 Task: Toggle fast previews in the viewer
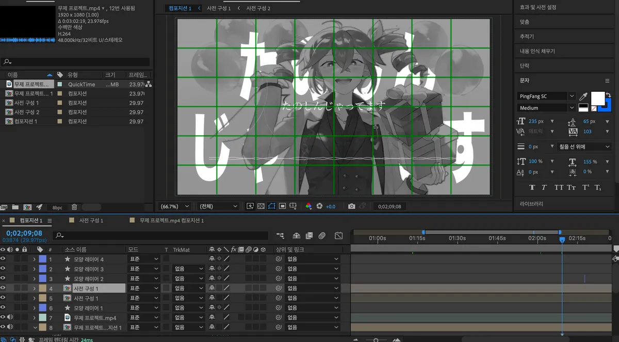tap(251, 206)
